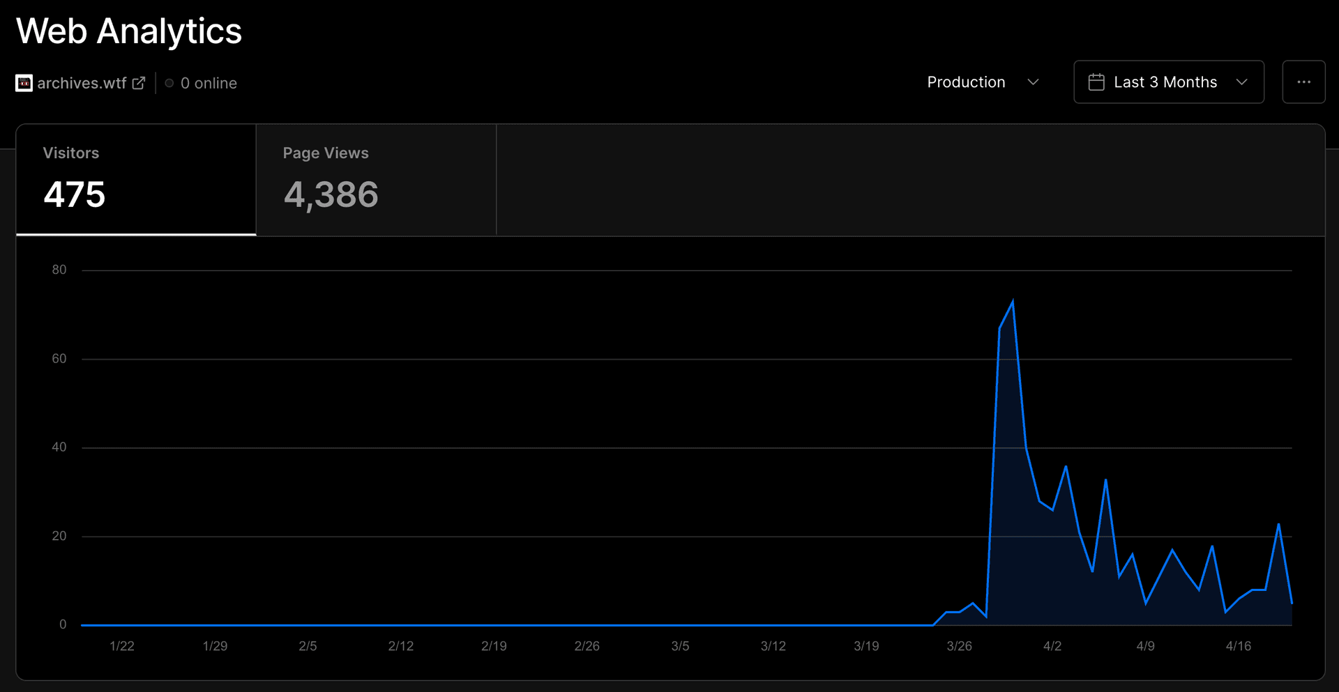Open the three-dot more options menu

click(1303, 82)
